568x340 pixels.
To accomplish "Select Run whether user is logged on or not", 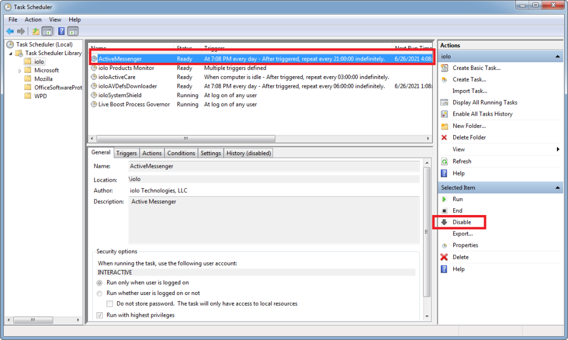I will point(100,293).
